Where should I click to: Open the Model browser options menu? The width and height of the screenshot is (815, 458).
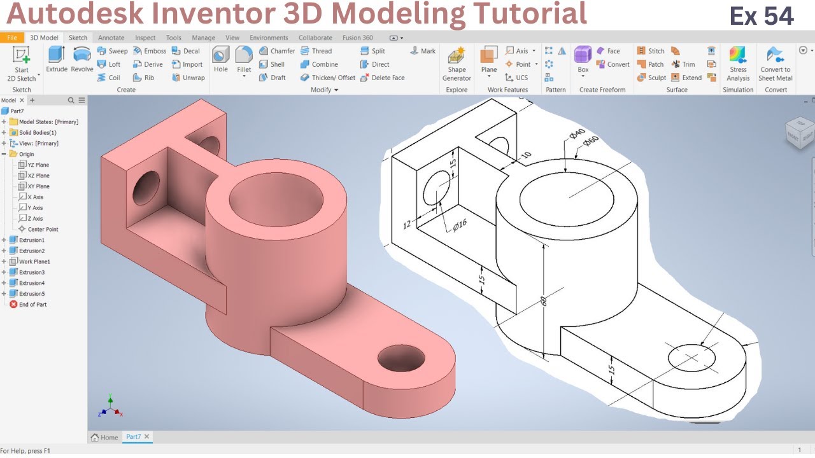(x=81, y=100)
